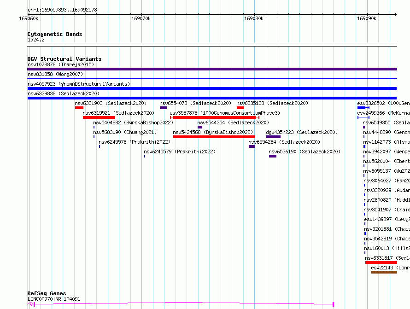Viewport: 410px width, 309px height.
Task: Click nsv3201881 variant label
Action: (387, 229)
